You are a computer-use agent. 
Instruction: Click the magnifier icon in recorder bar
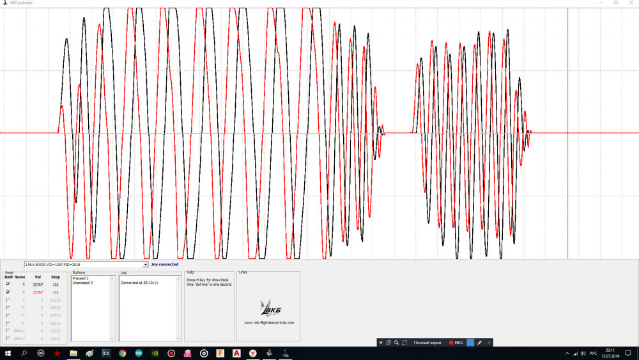pyautogui.click(x=396, y=343)
